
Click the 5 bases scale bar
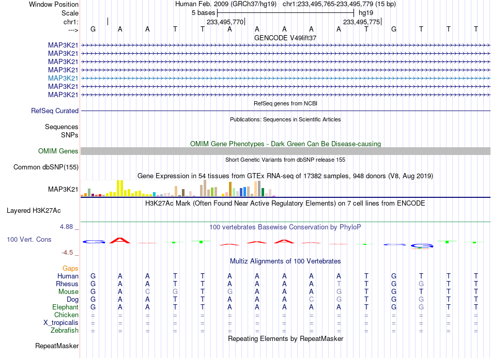[285, 13]
